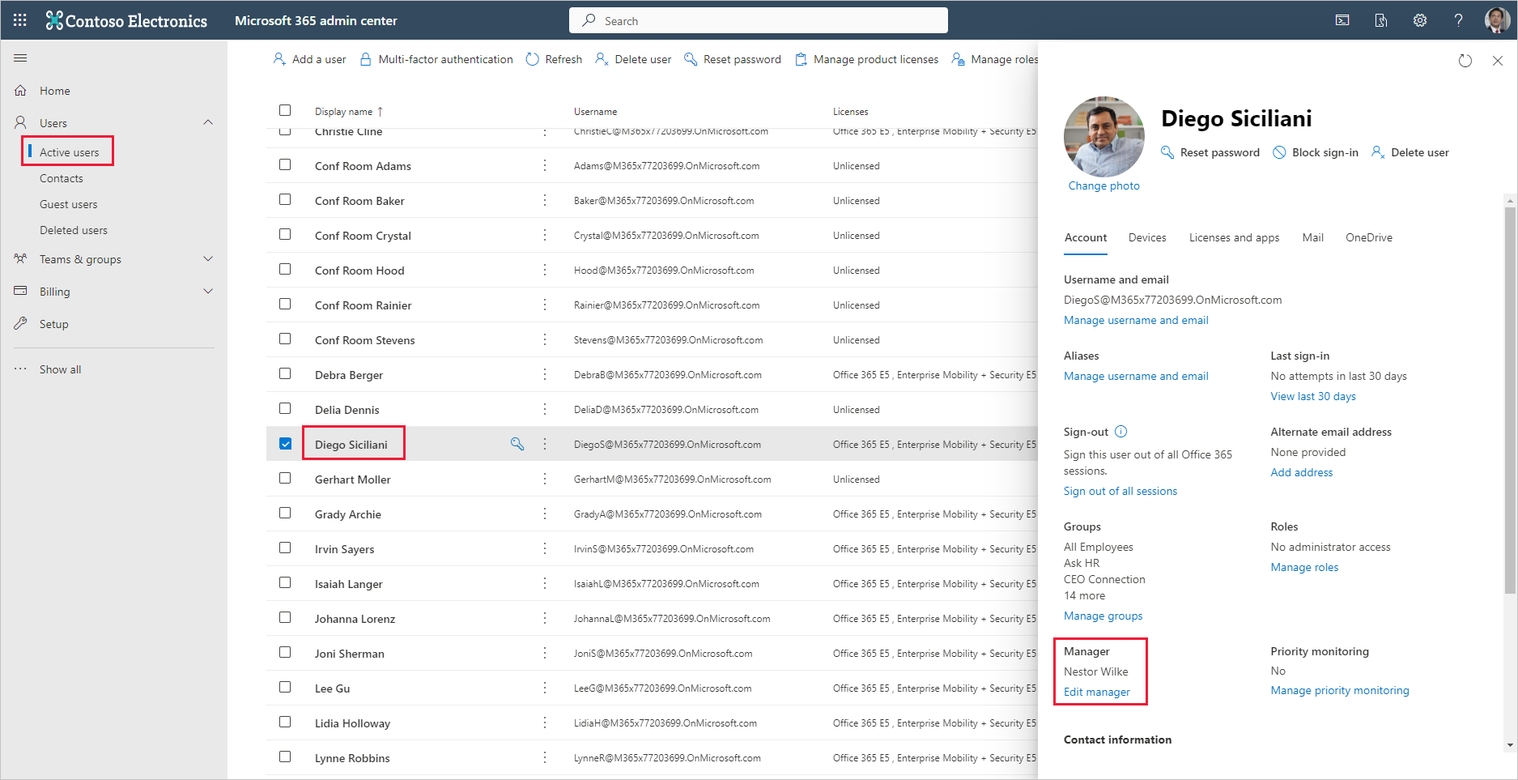1518x780 pixels.
Task: Click Delete user in details panel
Action: 1410,152
